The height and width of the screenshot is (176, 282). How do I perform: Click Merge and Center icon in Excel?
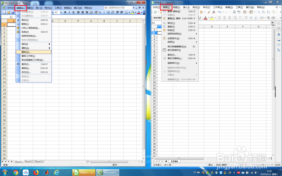tap(91, 12)
